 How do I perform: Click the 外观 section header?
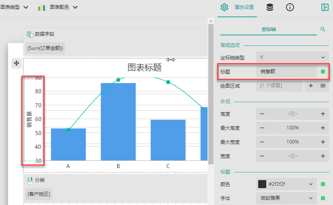click(225, 101)
